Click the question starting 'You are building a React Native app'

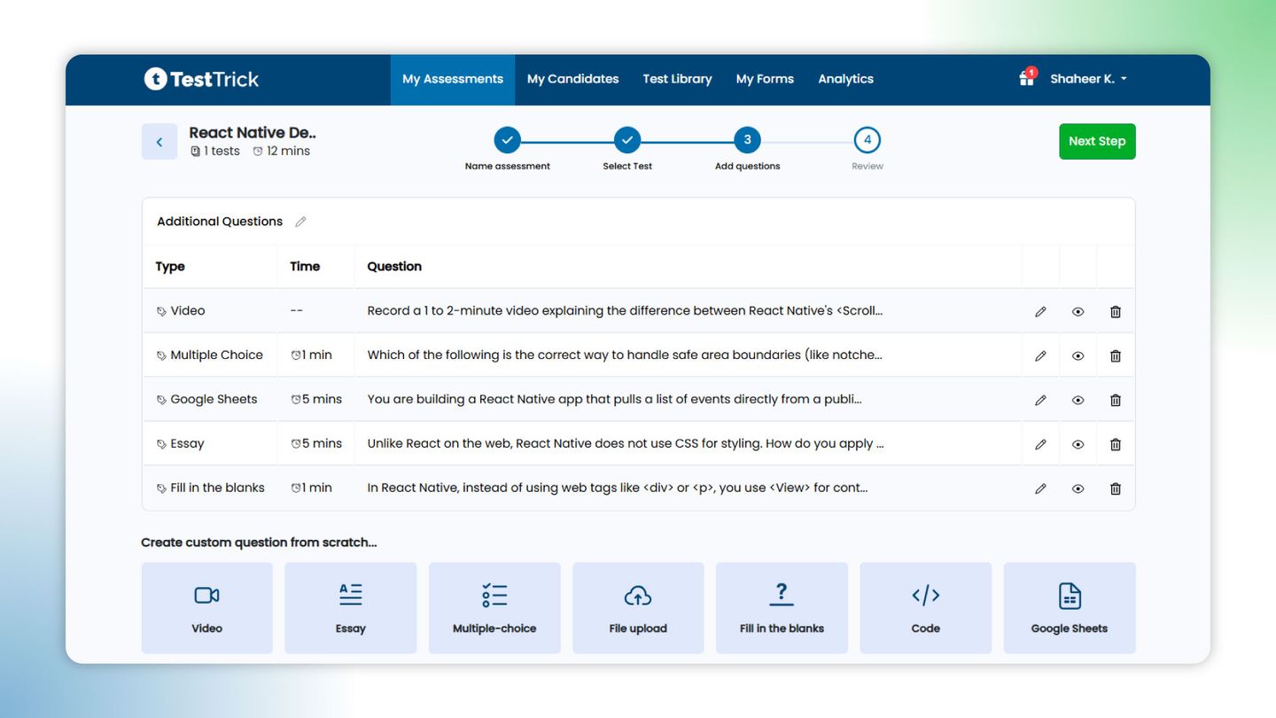click(614, 400)
